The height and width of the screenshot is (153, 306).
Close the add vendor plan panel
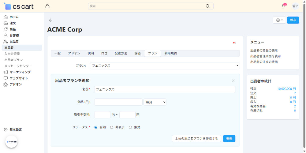pos(233,81)
